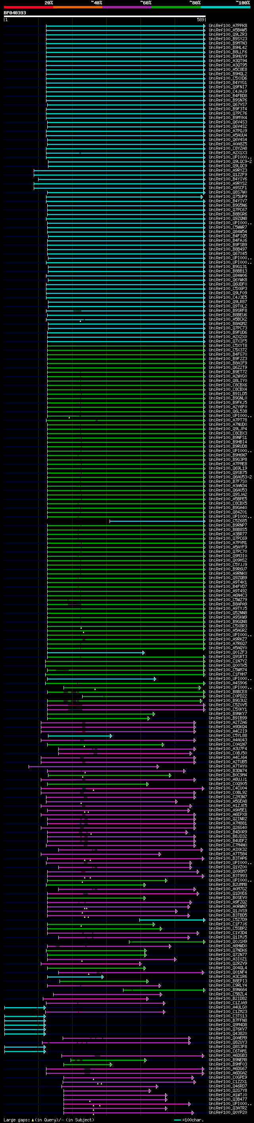Select hit label UniRef100_A6N4C3
This screenshot has width=254, height=1123.
(227, 596)
